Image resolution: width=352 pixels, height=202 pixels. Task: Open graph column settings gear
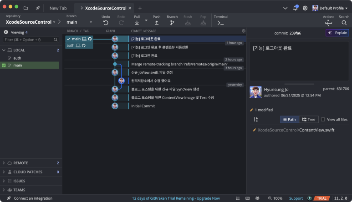tap(244, 31)
